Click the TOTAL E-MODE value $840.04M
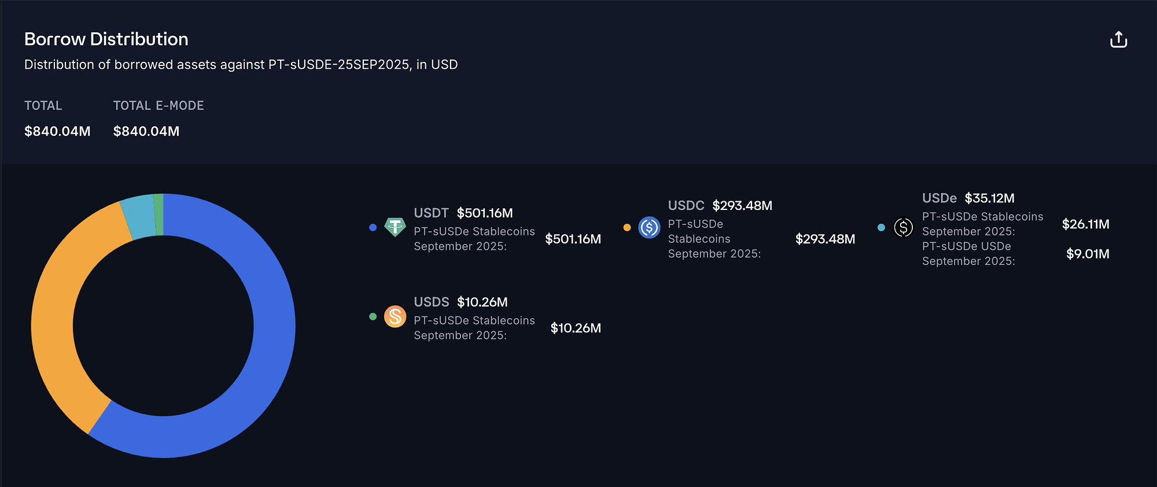 click(146, 131)
